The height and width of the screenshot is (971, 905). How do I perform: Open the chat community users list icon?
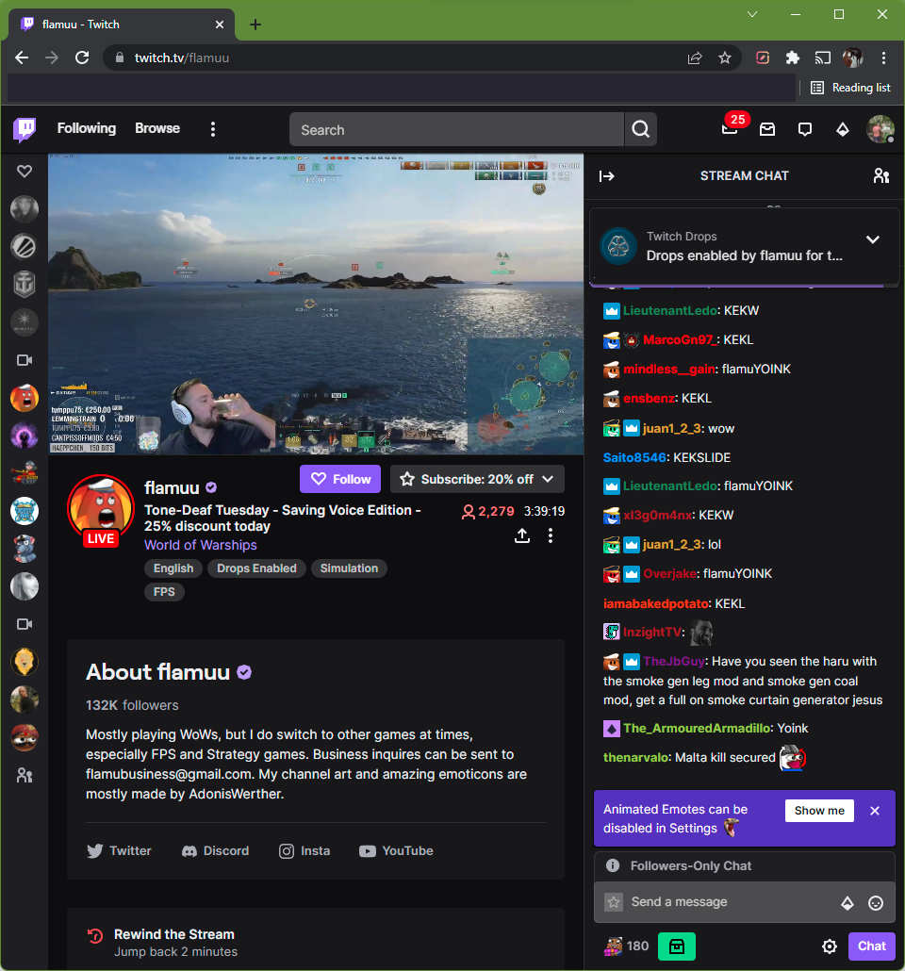tap(880, 176)
